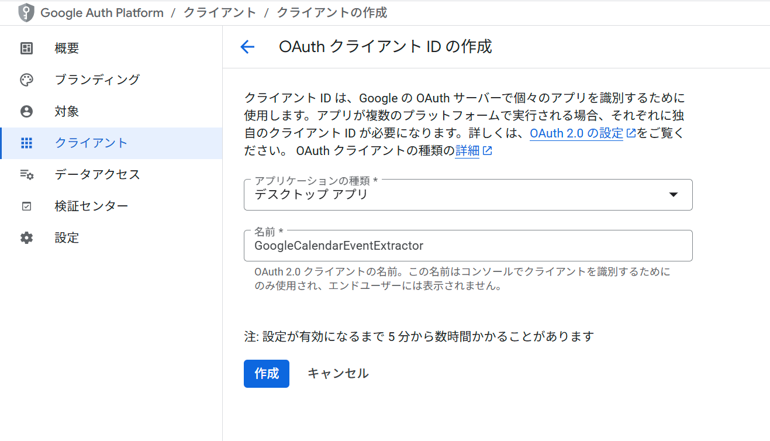
Task: Navigate to クライアント in the breadcrumb
Action: [x=219, y=12]
